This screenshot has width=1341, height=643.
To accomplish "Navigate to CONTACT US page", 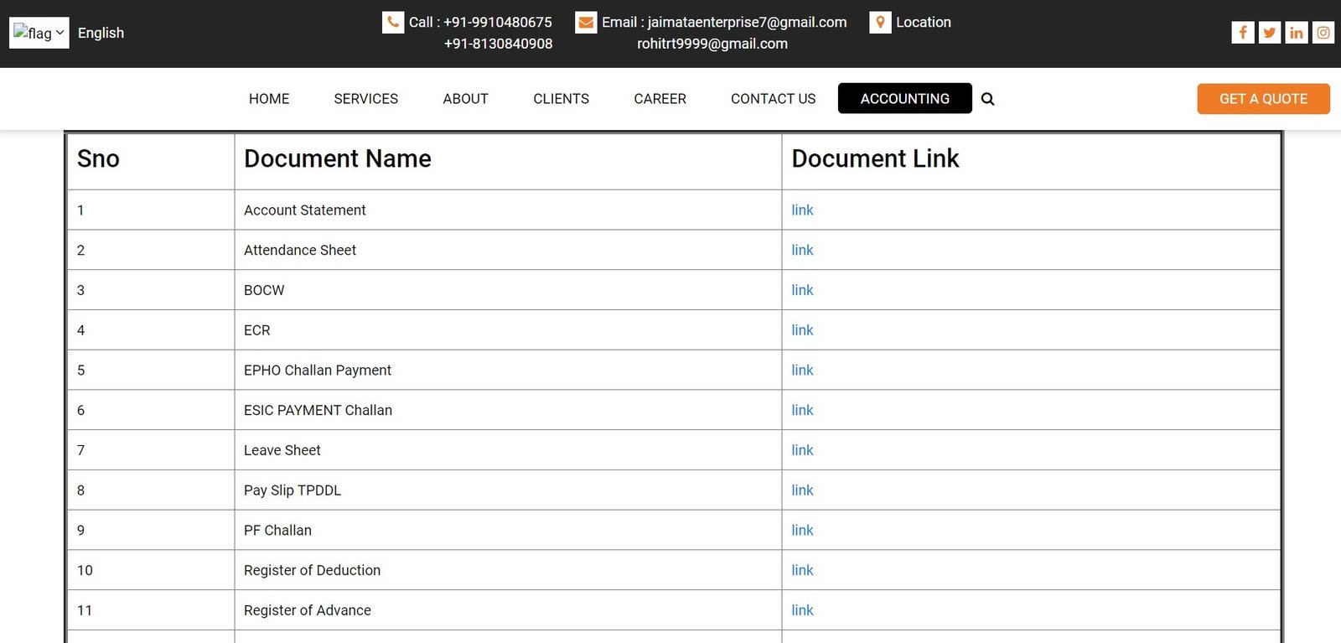I will pyautogui.click(x=773, y=99).
